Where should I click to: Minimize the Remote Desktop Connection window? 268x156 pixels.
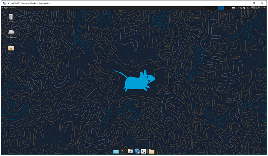tap(245, 3)
